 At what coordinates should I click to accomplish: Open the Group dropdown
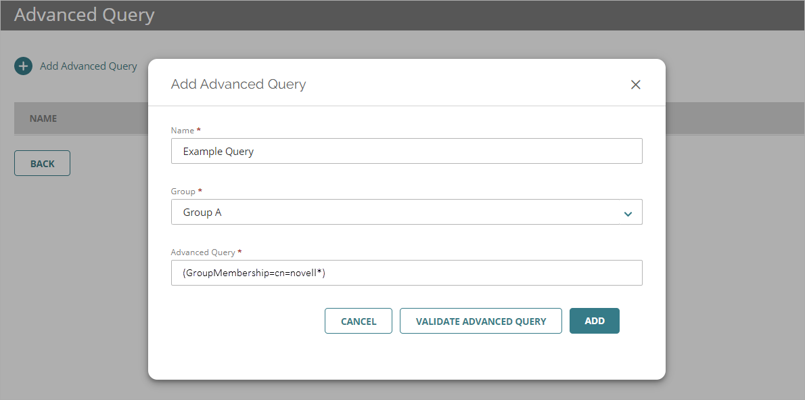[x=406, y=212]
